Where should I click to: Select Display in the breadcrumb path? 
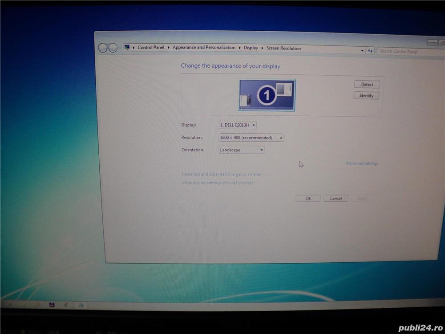point(251,47)
